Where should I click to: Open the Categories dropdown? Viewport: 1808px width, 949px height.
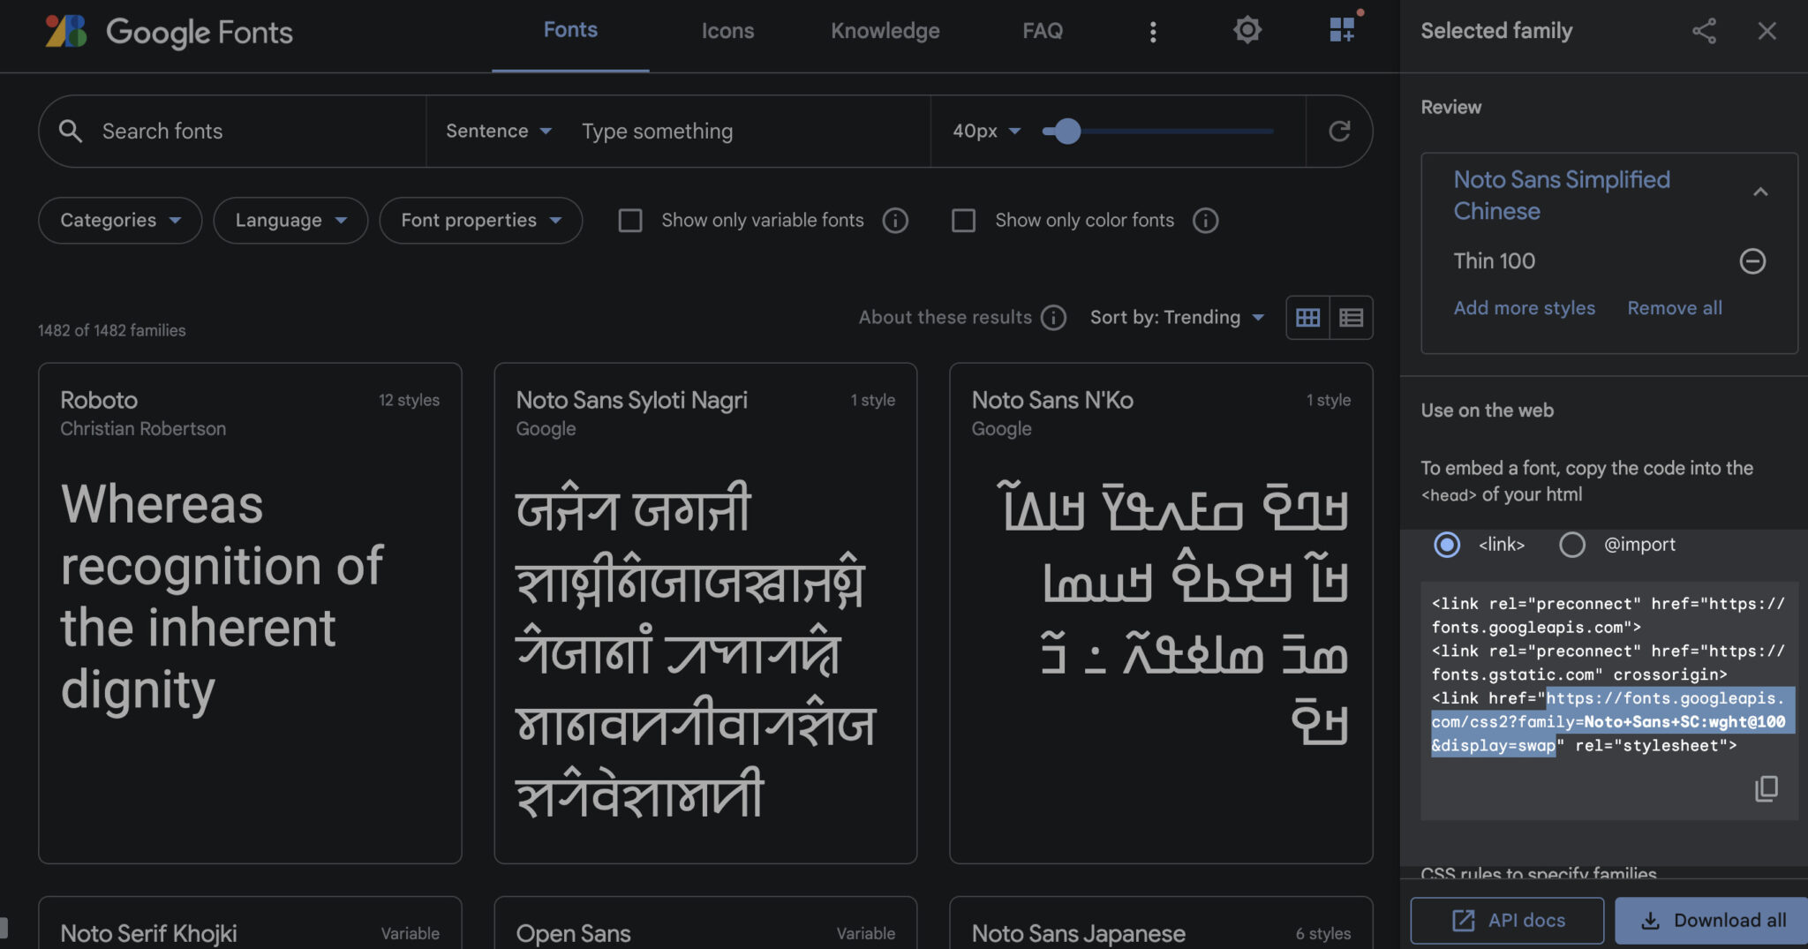pyautogui.click(x=119, y=221)
